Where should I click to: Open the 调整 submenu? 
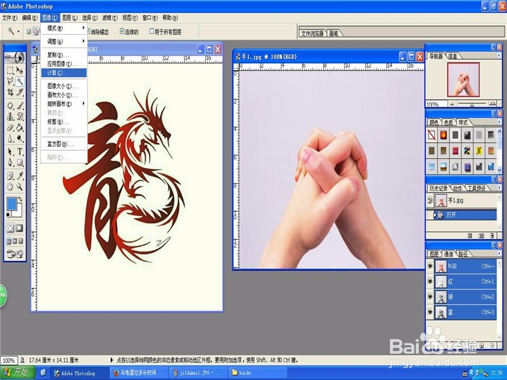[x=64, y=41]
